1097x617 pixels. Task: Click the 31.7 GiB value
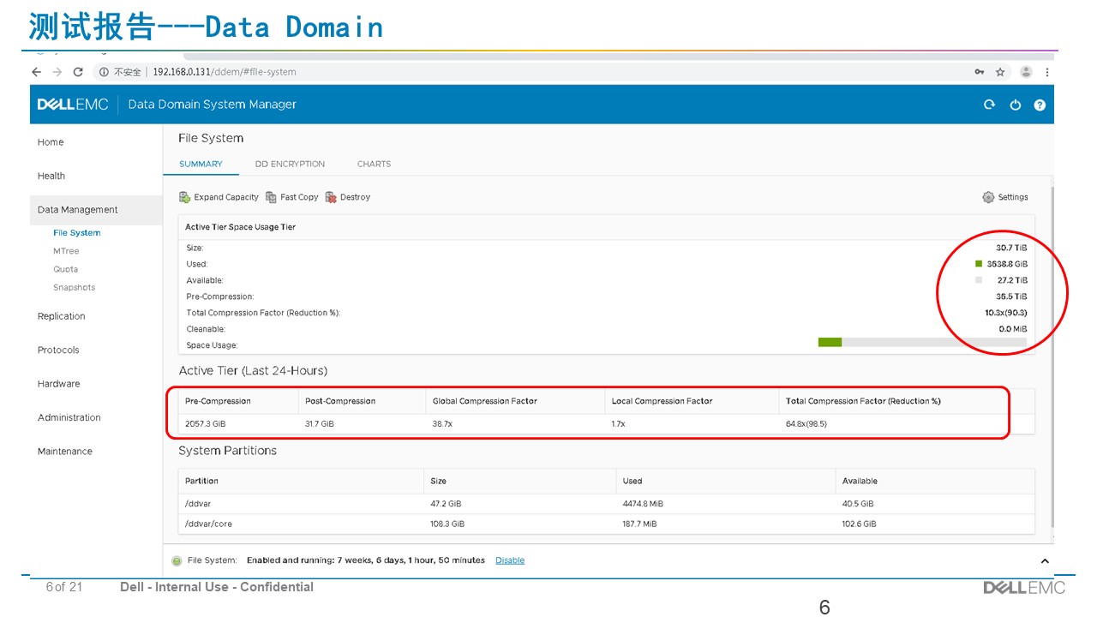point(320,424)
